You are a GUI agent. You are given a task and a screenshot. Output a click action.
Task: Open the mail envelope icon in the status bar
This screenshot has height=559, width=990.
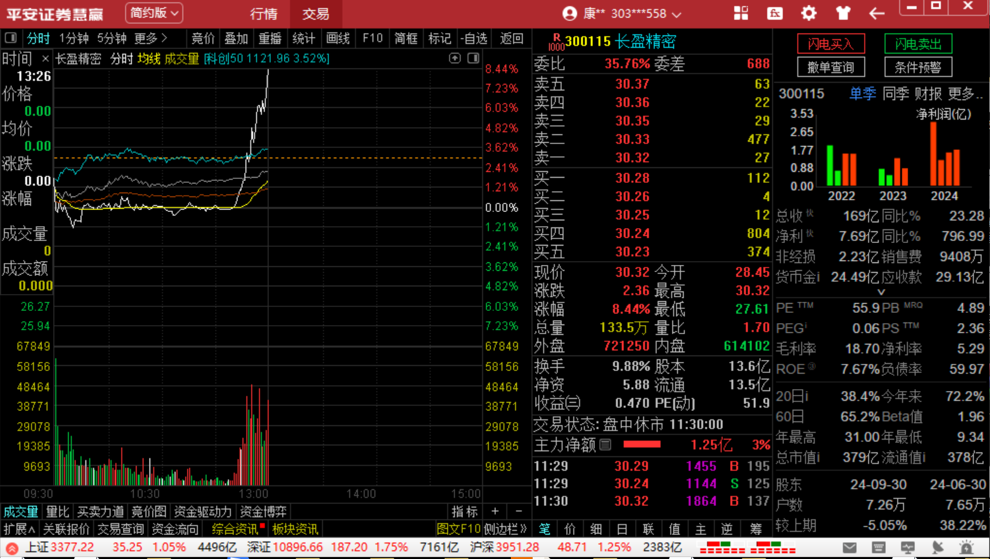coord(850,548)
